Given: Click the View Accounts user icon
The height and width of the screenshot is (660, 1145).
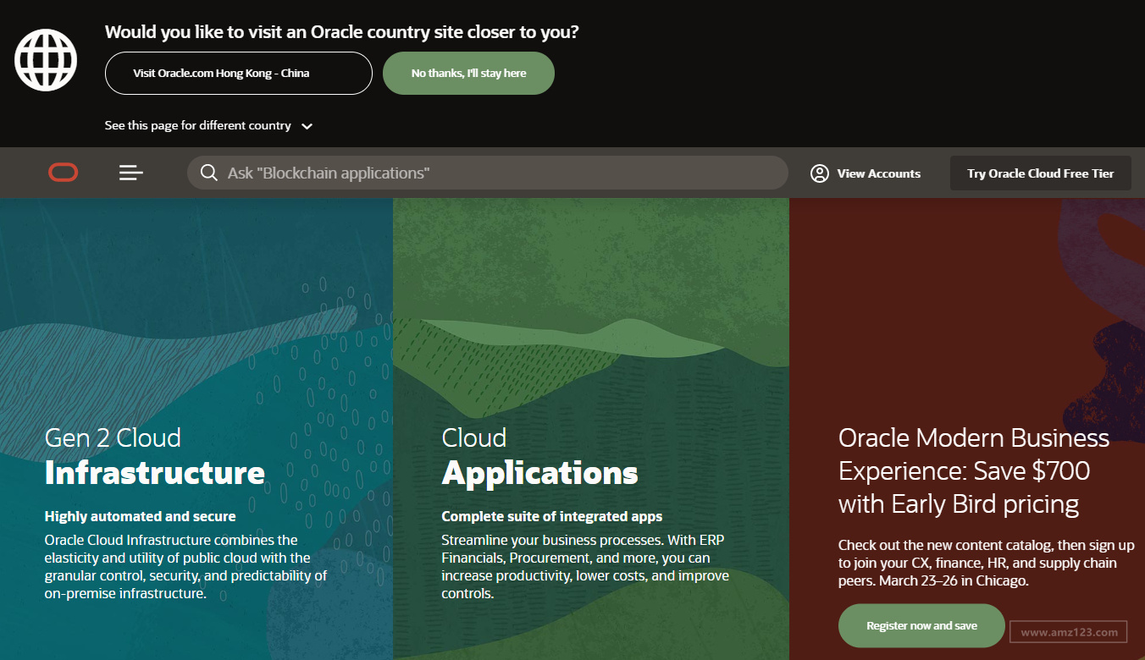Looking at the screenshot, I should (x=819, y=173).
